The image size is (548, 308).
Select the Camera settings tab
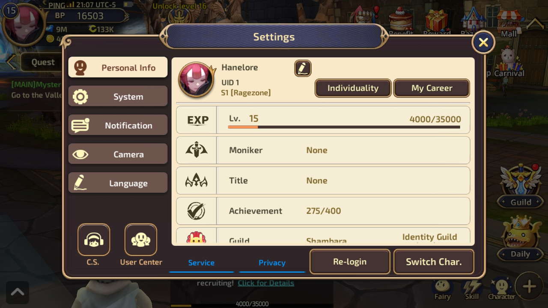[x=118, y=154]
